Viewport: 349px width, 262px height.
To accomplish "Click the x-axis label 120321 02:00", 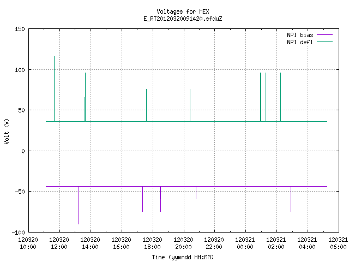I will click(x=276, y=243).
